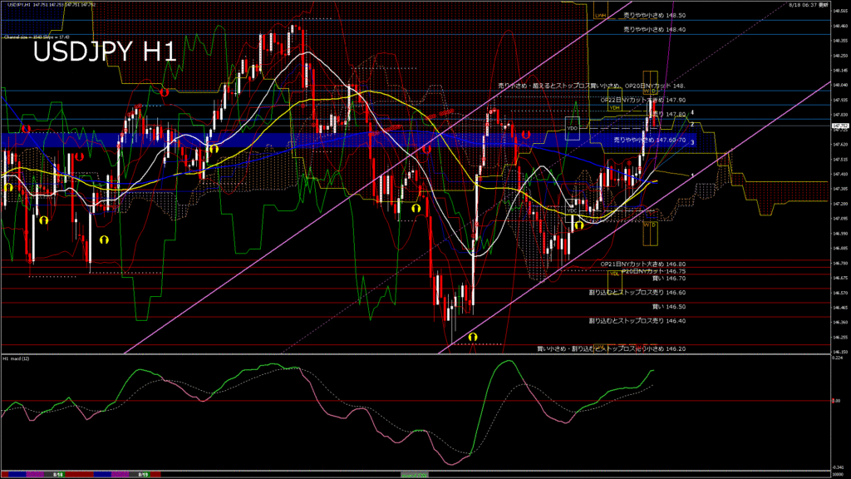Click the blue 売りやや小さめ 147.60-70 zone
The image size is (851, 479).
pos(648,141)
